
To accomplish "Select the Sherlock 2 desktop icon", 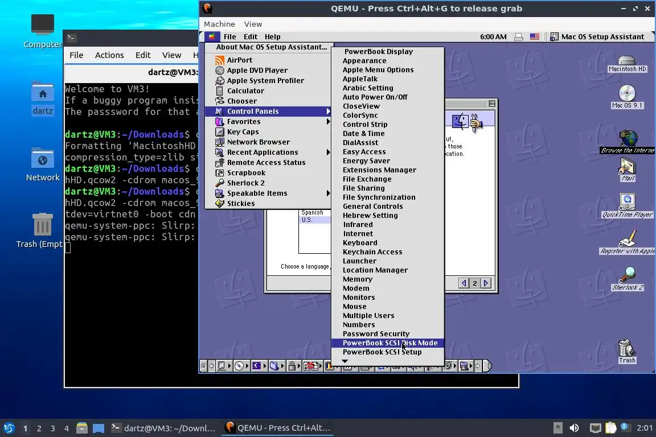I will pos(628,278).
